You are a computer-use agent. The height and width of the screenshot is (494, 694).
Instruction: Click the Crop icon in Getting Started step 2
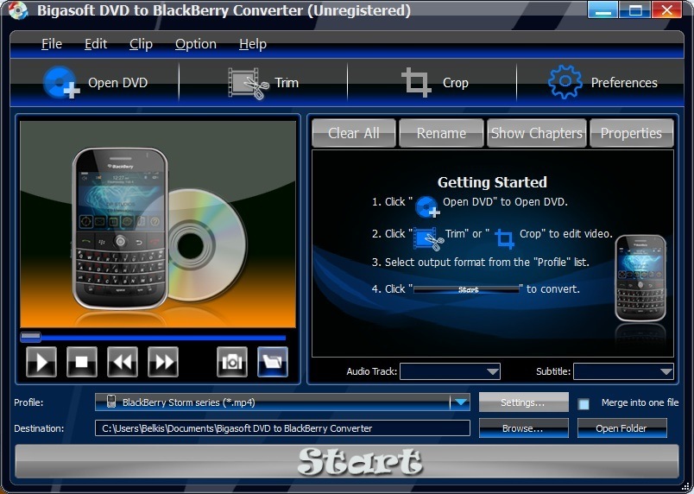coord(504,238)
